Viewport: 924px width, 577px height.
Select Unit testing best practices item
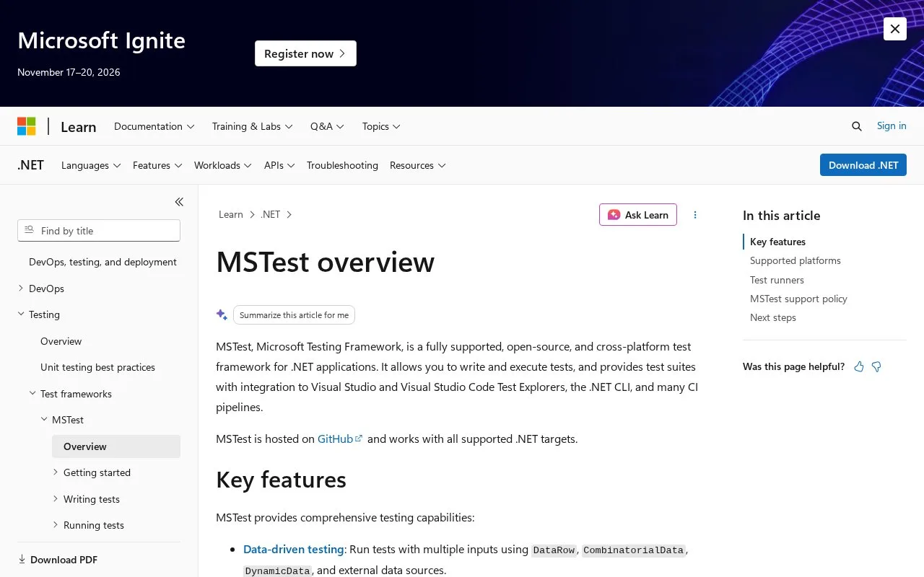tap(98, 367)
